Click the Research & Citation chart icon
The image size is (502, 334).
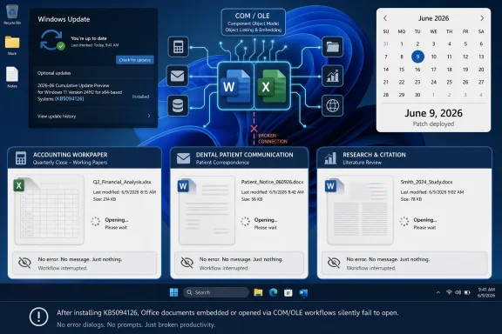[x=330, y=158]
